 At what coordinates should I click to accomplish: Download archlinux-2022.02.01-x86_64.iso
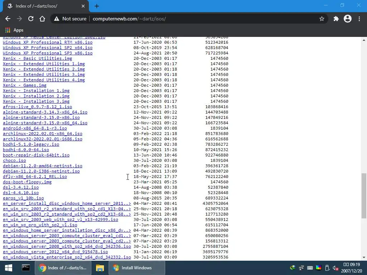point(43,134)
